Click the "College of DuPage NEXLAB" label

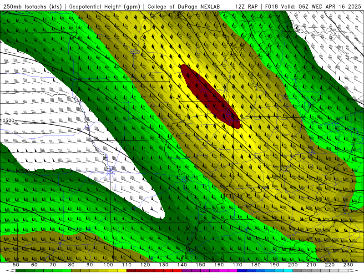click(x=184, y=6)
